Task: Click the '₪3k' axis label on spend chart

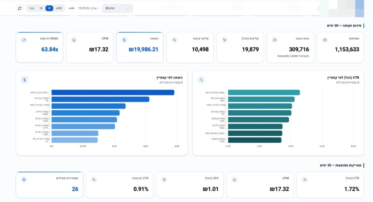Action: pyautogui.click(x=177, y=146)
